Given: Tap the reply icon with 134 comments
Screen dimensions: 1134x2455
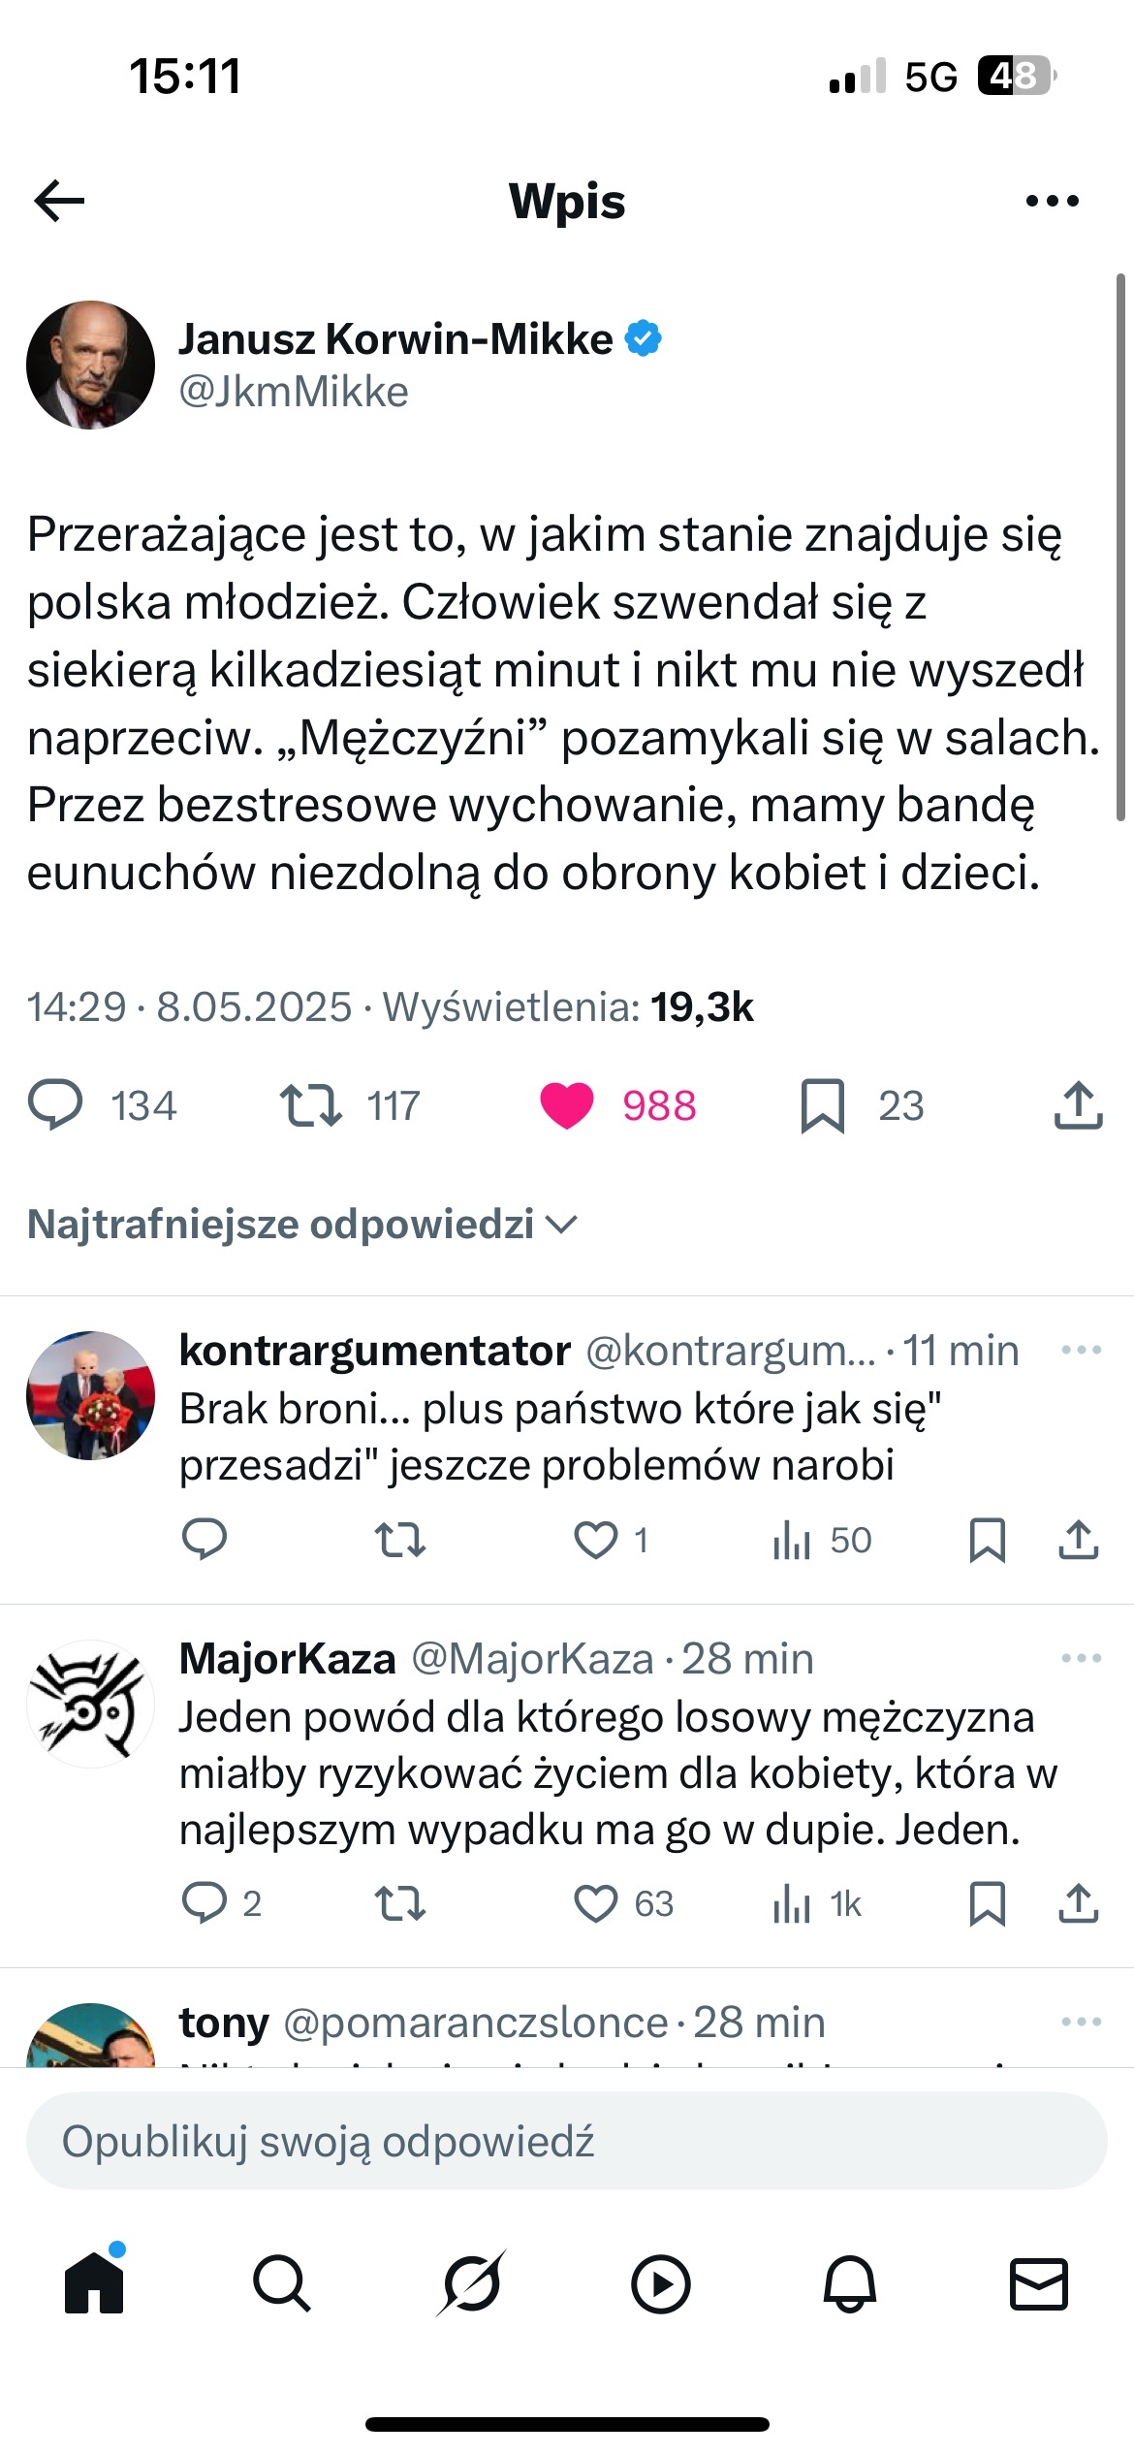Looking at the screenshot, I should (56, 1105).
